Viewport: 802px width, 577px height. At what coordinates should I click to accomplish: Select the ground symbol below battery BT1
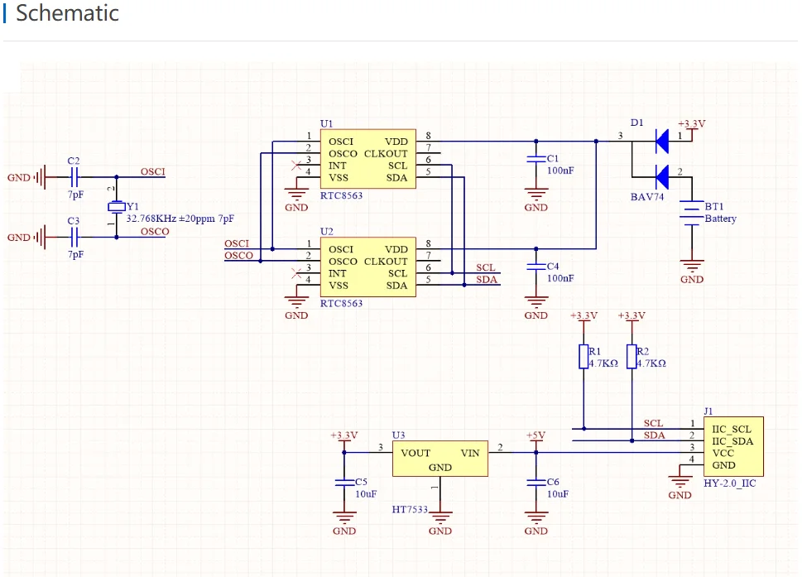click(x=692, y=267)
